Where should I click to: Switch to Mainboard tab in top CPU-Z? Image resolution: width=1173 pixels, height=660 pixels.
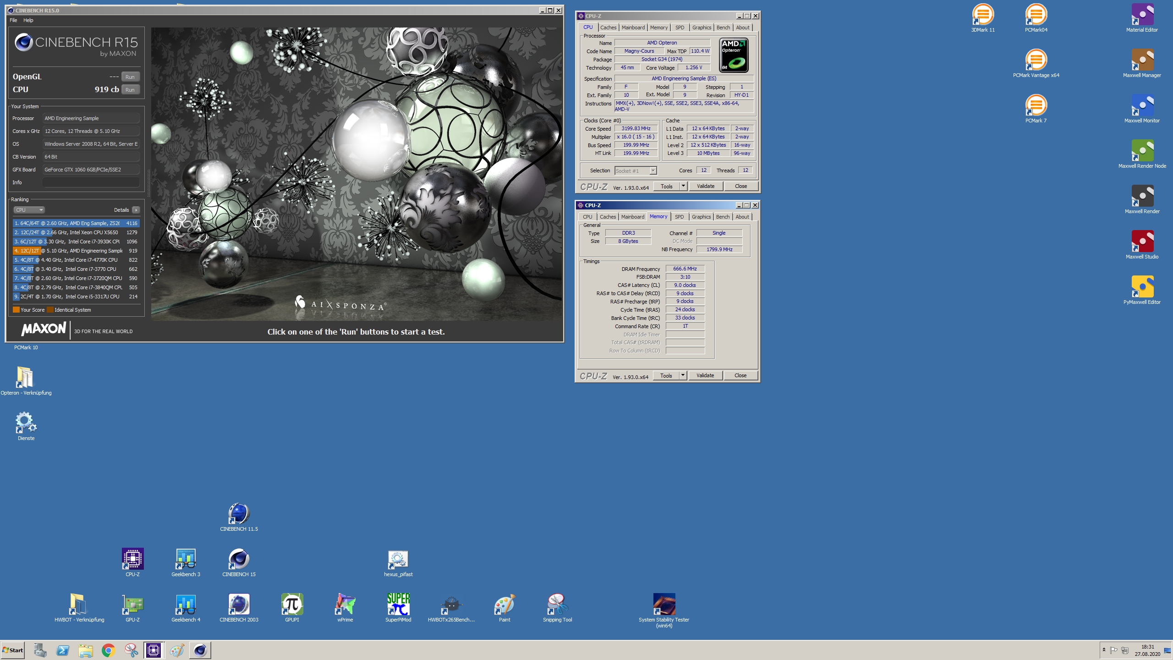coord(633,27)
